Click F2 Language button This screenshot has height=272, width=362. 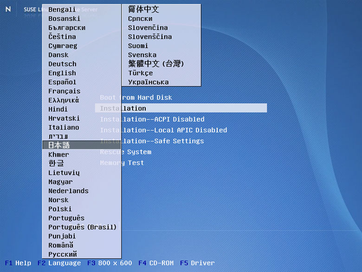coord(59,263)
